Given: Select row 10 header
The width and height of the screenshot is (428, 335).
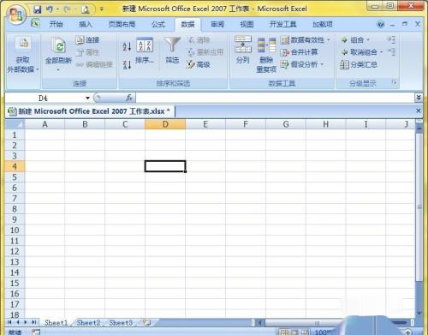Looking at the screenshot, I should point(15,230).
